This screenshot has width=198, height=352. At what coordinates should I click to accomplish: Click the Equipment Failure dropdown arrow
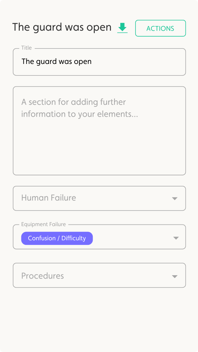176,238
